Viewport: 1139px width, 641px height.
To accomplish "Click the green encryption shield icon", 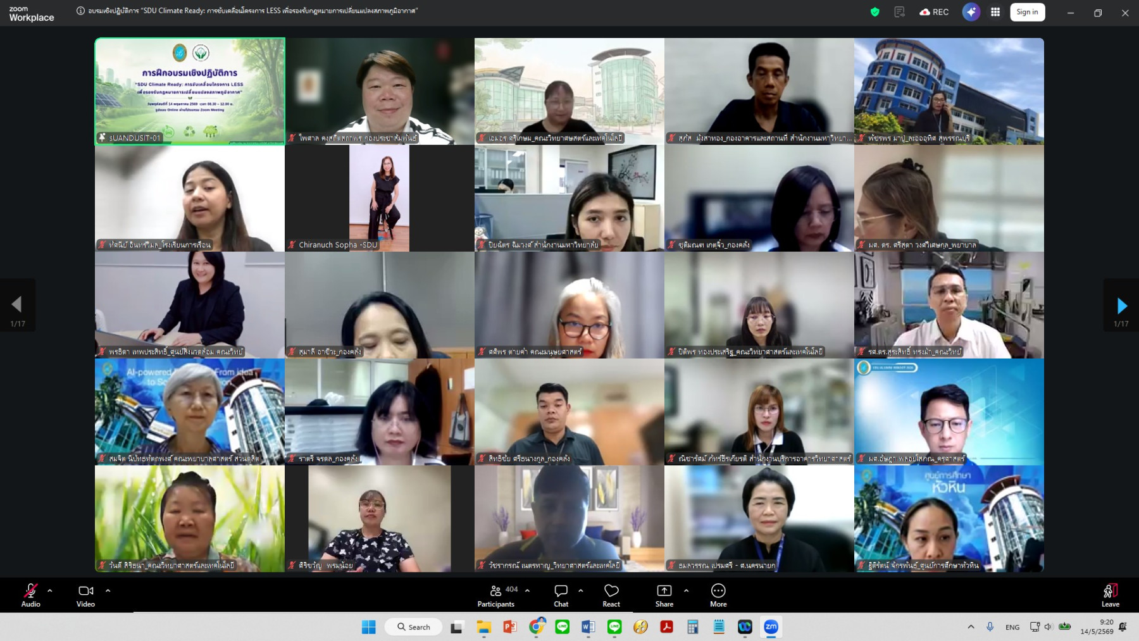I will pyautogui.click(x=875, y=12).
